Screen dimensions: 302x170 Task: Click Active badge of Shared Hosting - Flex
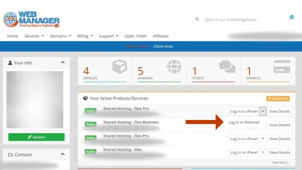91,152
